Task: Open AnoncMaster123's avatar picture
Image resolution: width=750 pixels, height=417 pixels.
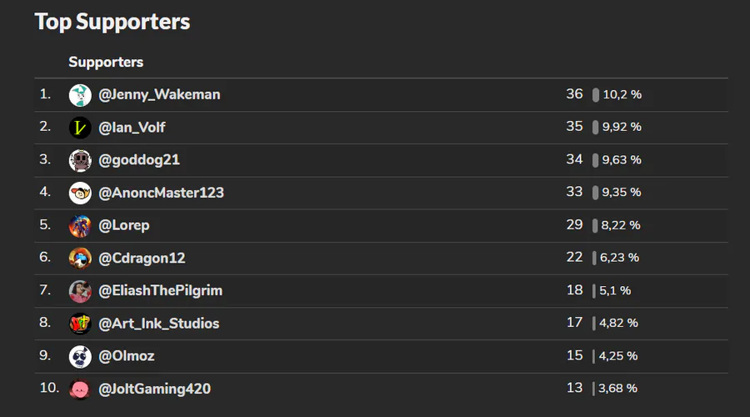Action: [80, 193]
